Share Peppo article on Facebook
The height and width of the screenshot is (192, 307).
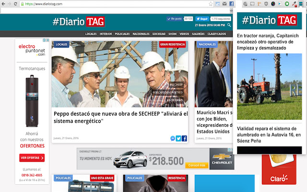[184, 139]
